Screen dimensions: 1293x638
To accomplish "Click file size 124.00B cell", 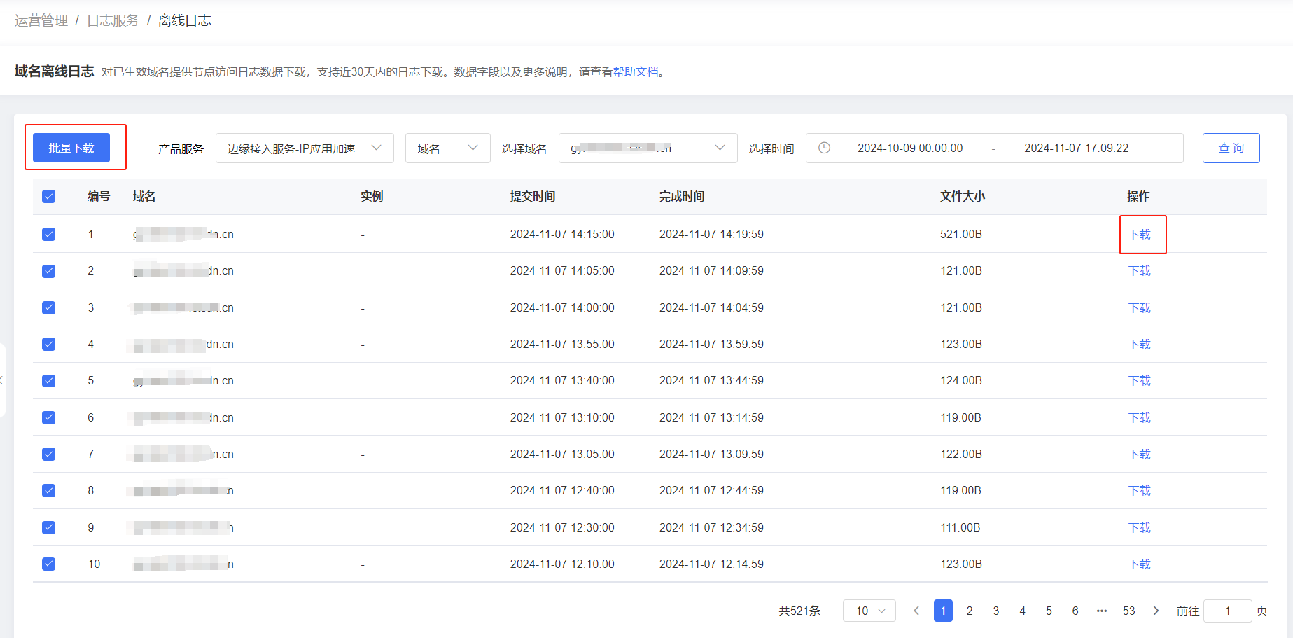I will click(961, 381).
